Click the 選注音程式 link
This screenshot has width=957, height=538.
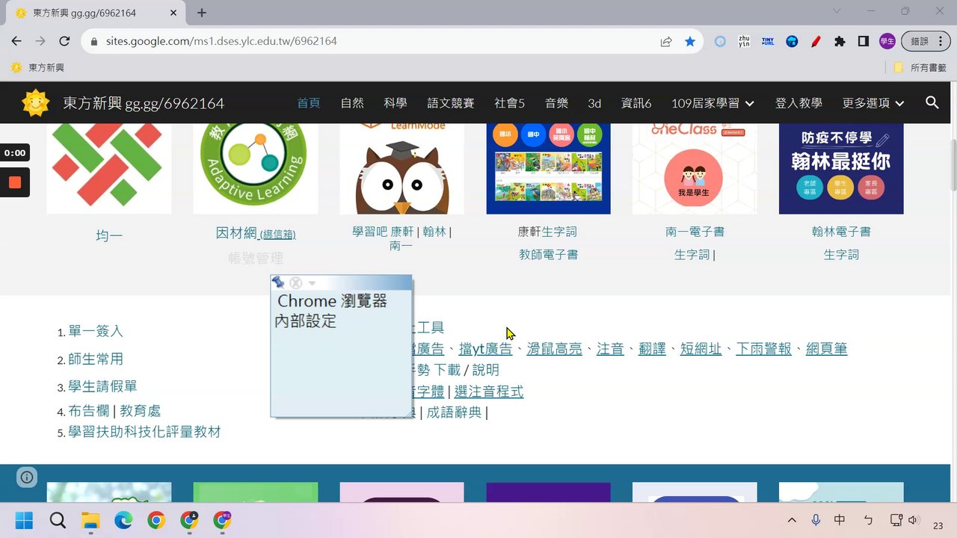(x=489, y=392)
